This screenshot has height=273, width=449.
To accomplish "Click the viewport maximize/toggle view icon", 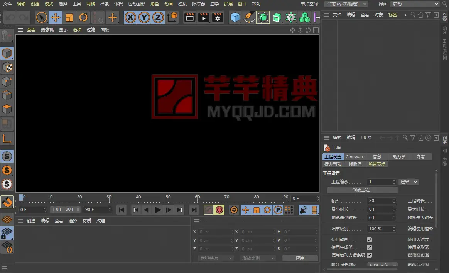I will tap(316, 30).
